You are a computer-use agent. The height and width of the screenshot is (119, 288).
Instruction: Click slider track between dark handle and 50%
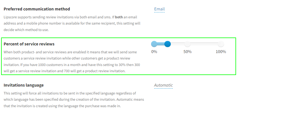click(177, 44)
